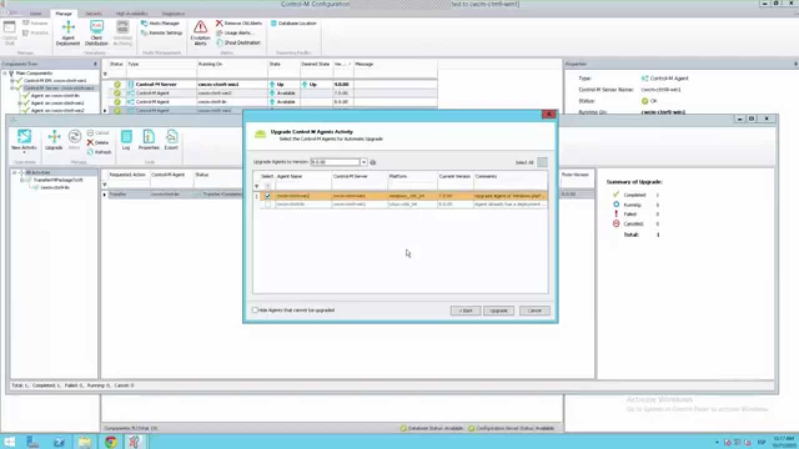Sort by Platform column in dialog
Screen dimensions: 799x449
pos(412,176)
